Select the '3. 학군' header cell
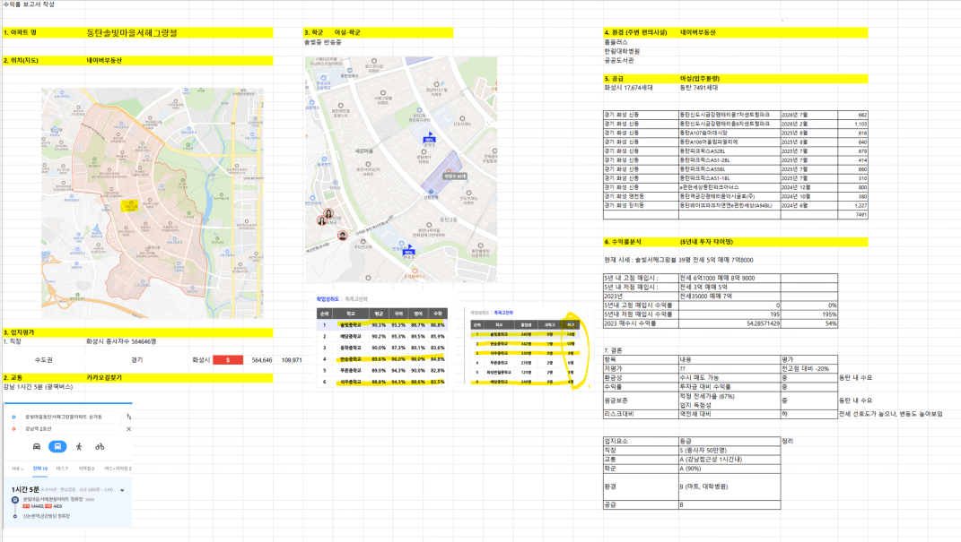This screenshot has width=961, height=542. click(318, 32)
